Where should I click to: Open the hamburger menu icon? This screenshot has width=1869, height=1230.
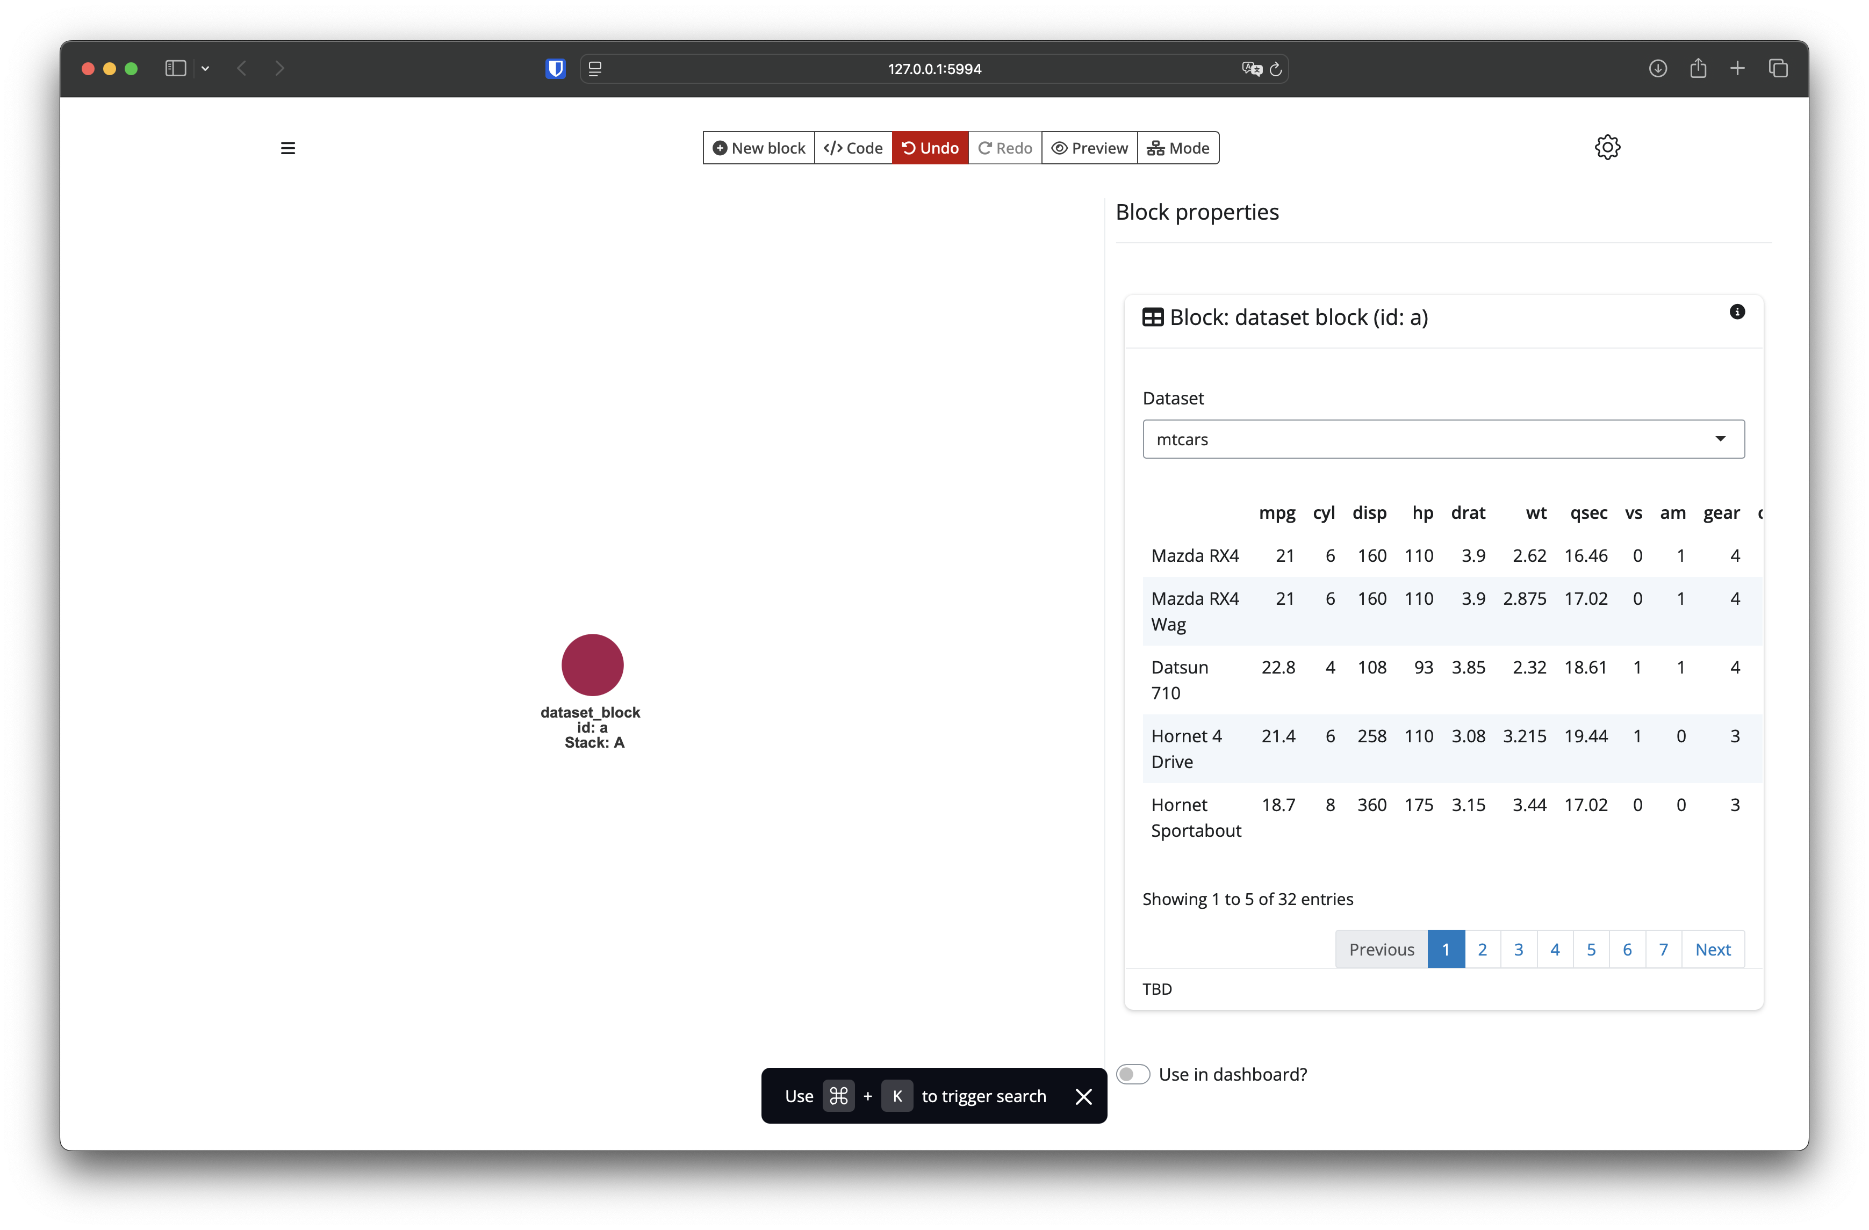(288, 148)
